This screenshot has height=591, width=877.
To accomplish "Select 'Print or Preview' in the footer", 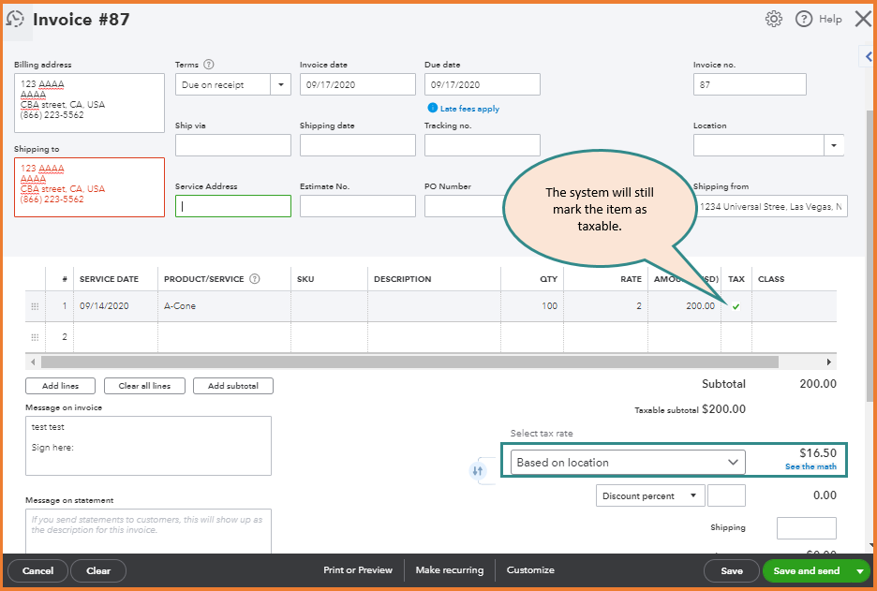I will [361, 569].
